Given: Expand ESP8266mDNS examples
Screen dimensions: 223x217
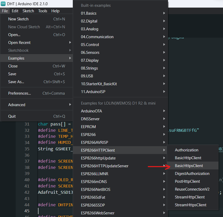Looking at the screenshot, I should (120, 182).
